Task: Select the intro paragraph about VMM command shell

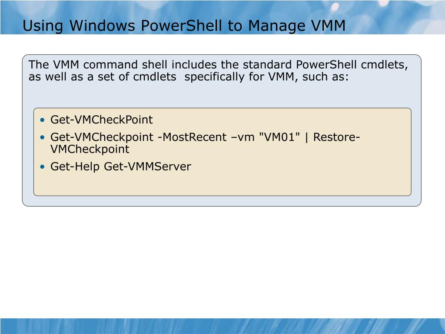Action: [218, 71]
